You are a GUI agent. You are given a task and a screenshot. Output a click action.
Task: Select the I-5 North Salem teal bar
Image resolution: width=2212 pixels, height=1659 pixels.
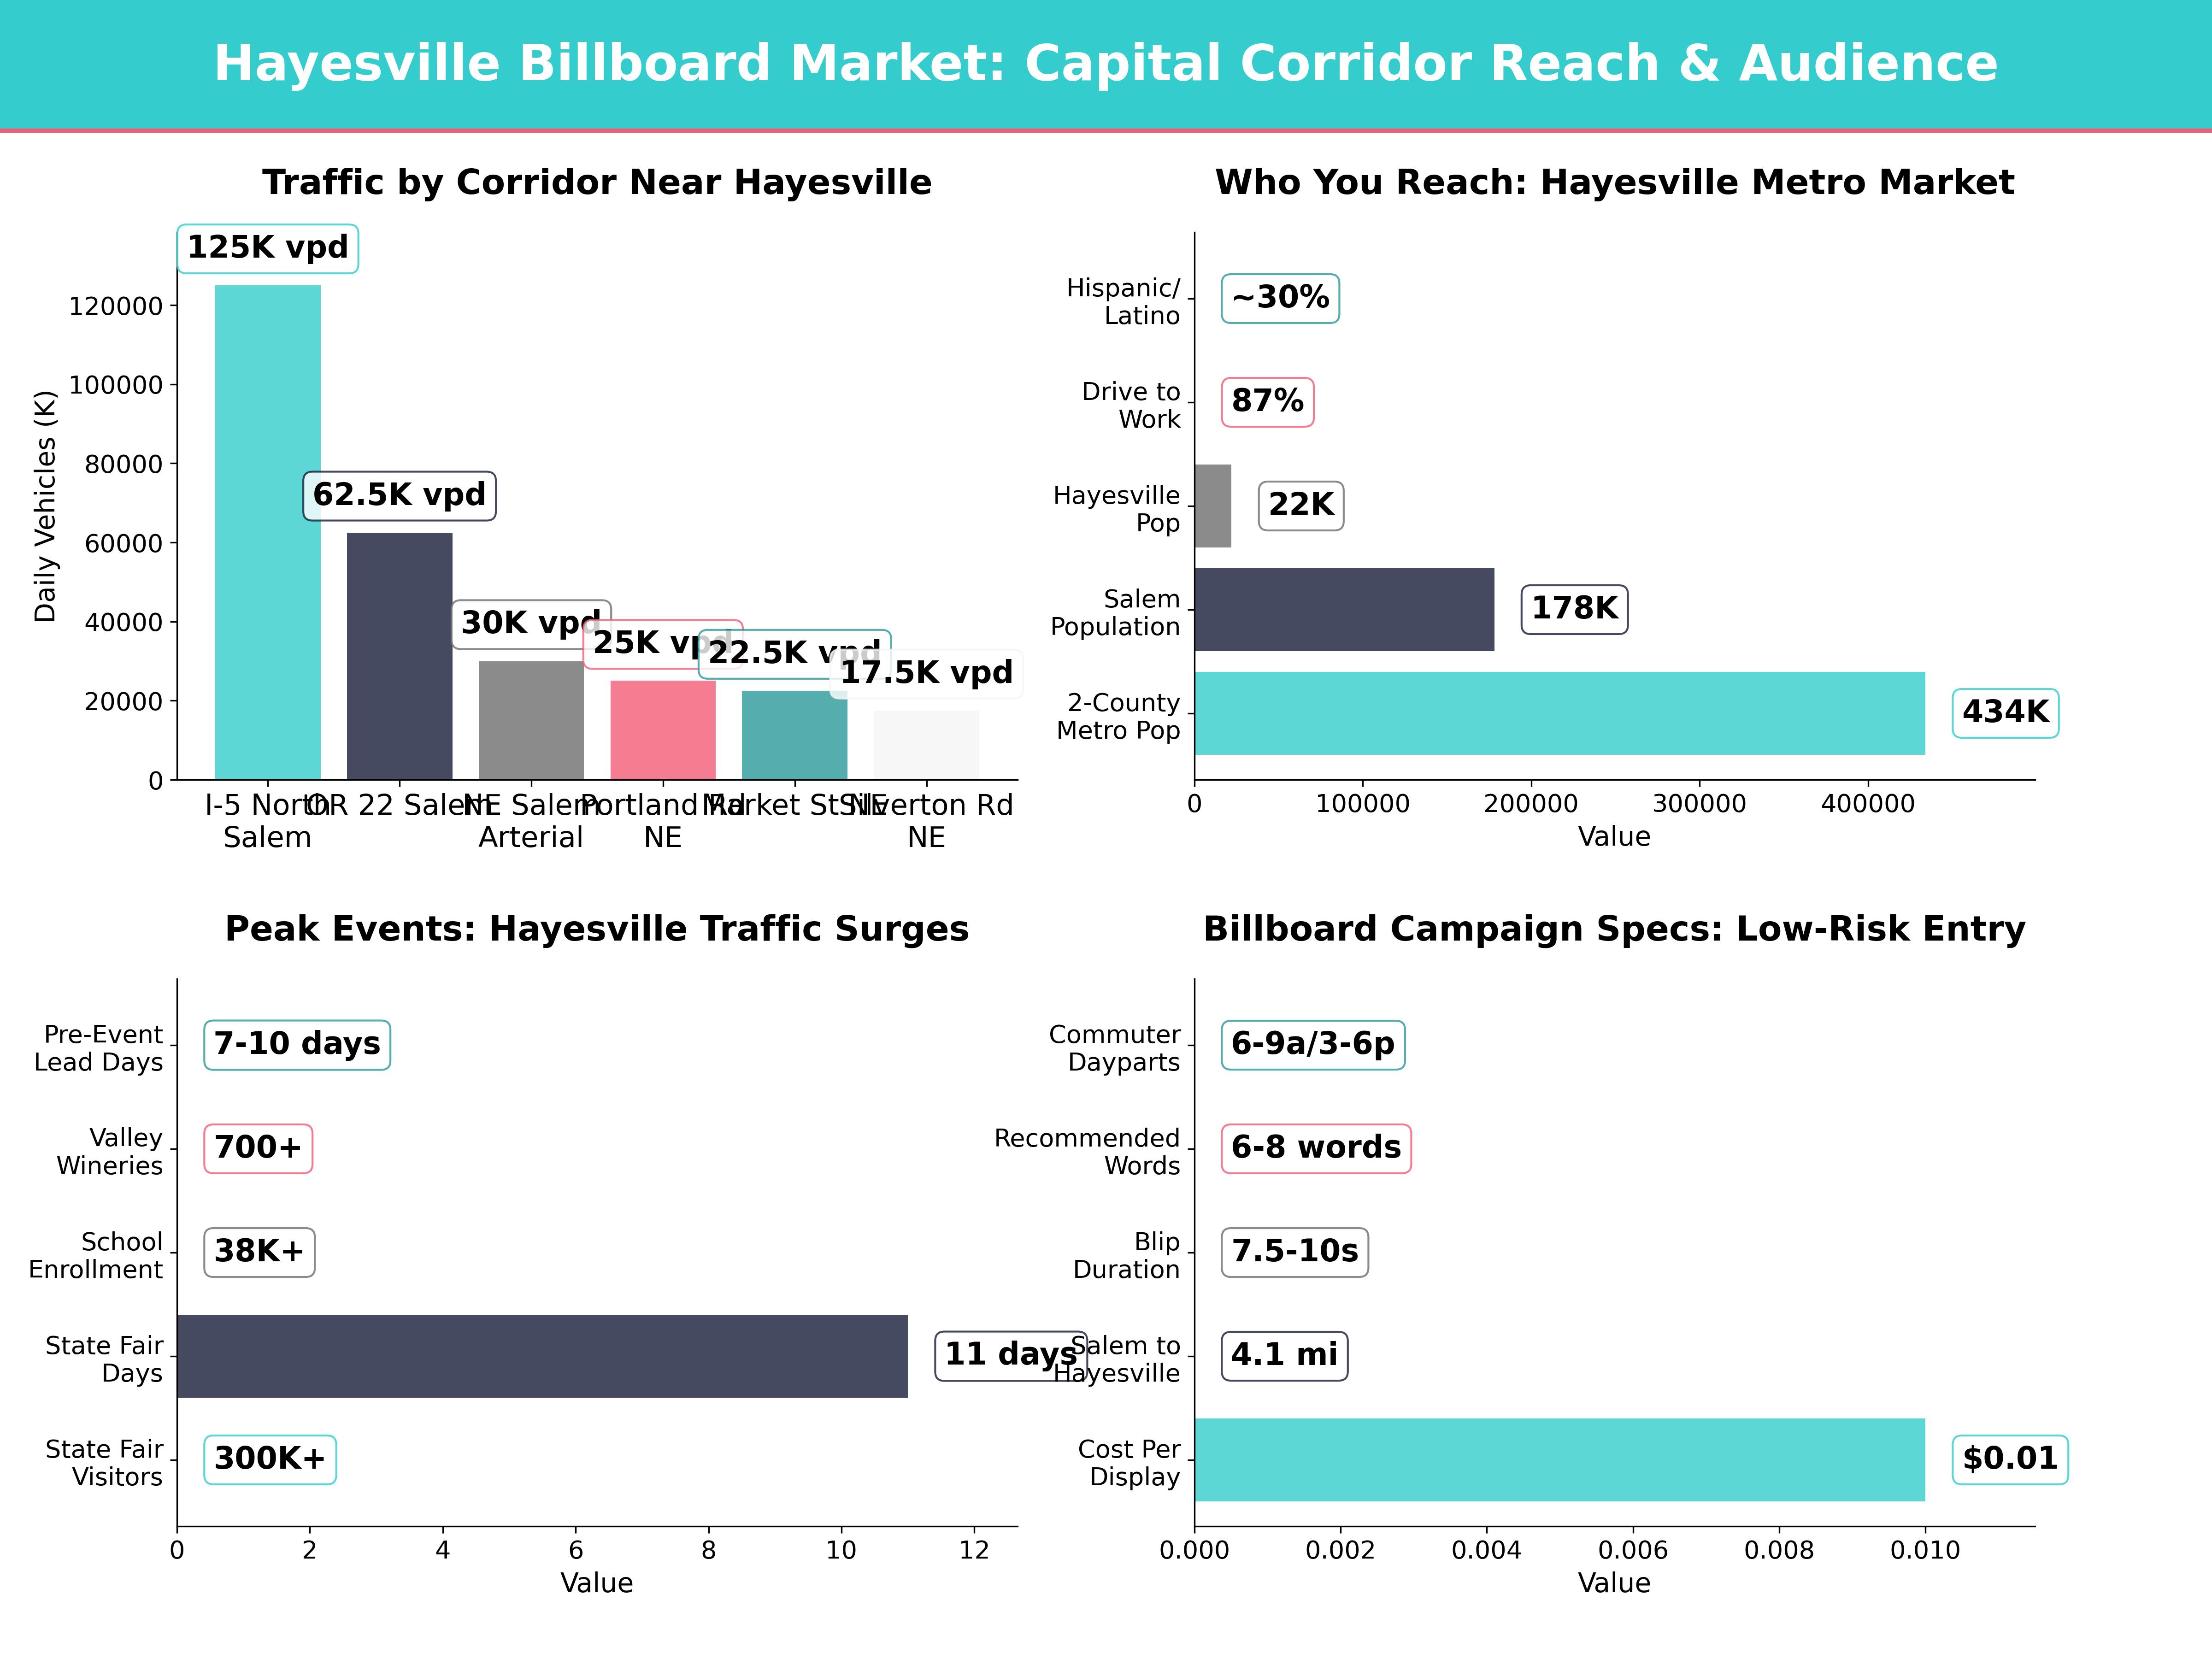click(x=268, y=532)
